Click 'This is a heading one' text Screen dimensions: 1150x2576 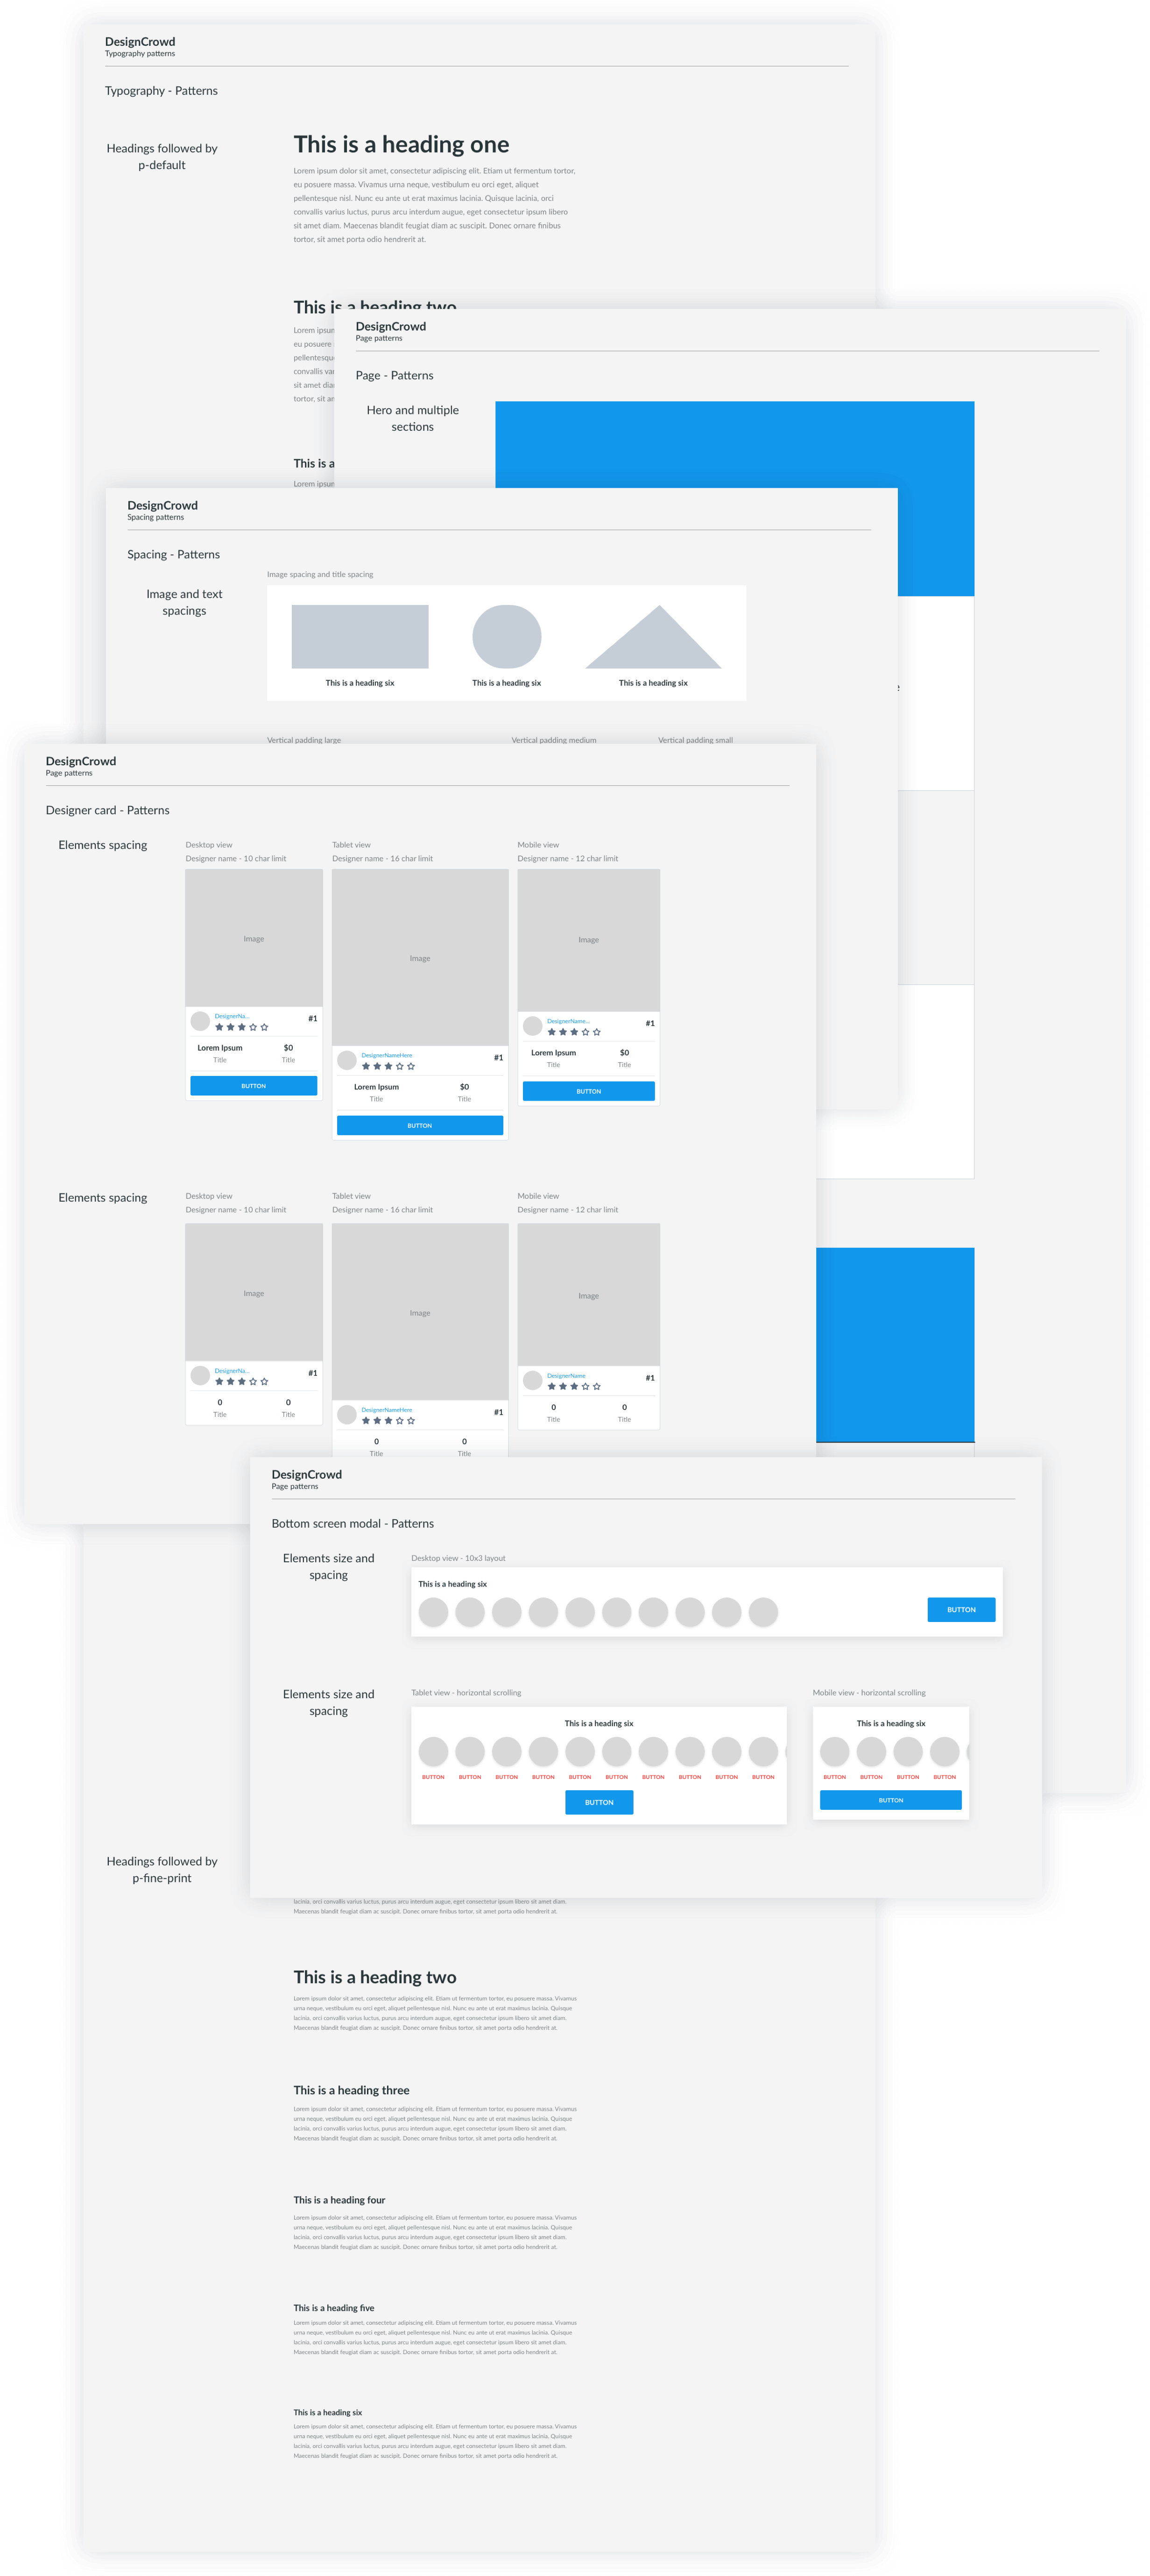[x=402, y=145]
